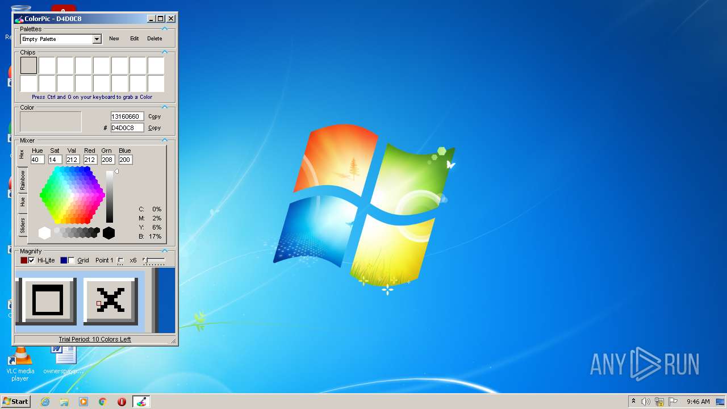Image resolution: width=727 pixels, height=409 pixels.
Task: Launch Windows Media Player from taskbar
Action: 83,402
